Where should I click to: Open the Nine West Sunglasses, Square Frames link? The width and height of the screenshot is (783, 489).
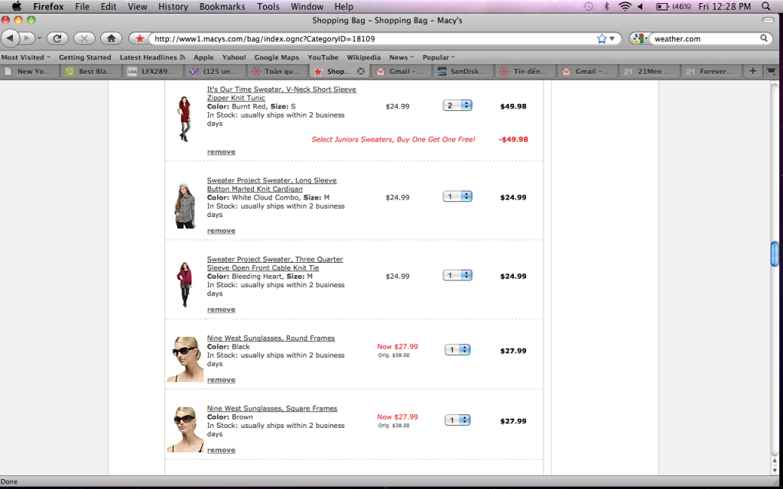click(x=271, y=409)
